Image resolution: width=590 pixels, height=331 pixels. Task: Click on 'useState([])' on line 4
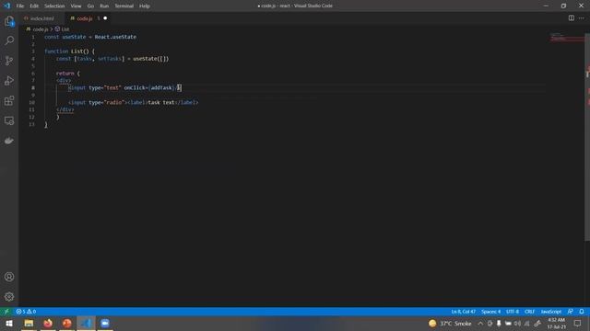(x=151, y=59)
